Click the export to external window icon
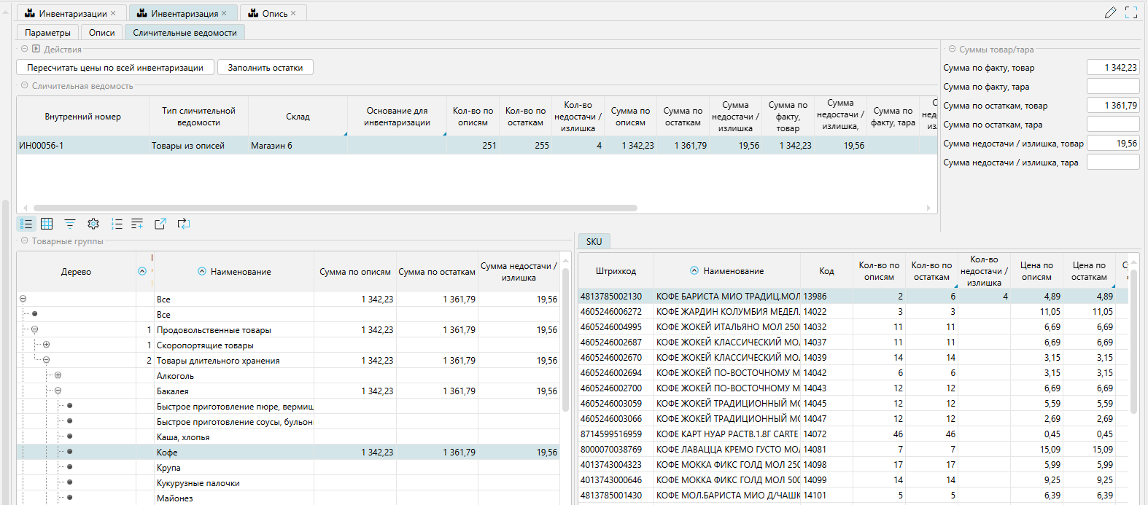1148x505 pixels. tap(160, 224)
